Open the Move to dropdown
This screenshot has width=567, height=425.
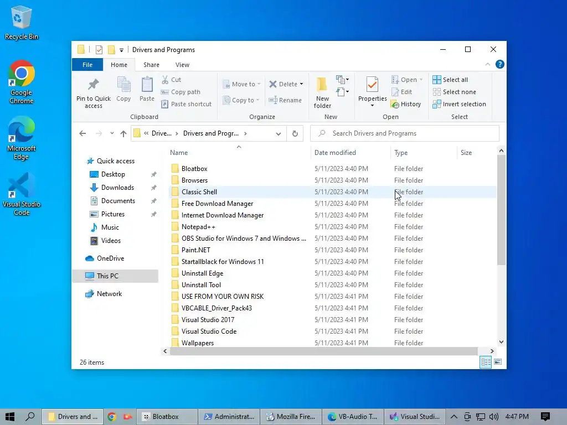pyautogui.click(x=241, y=84)
